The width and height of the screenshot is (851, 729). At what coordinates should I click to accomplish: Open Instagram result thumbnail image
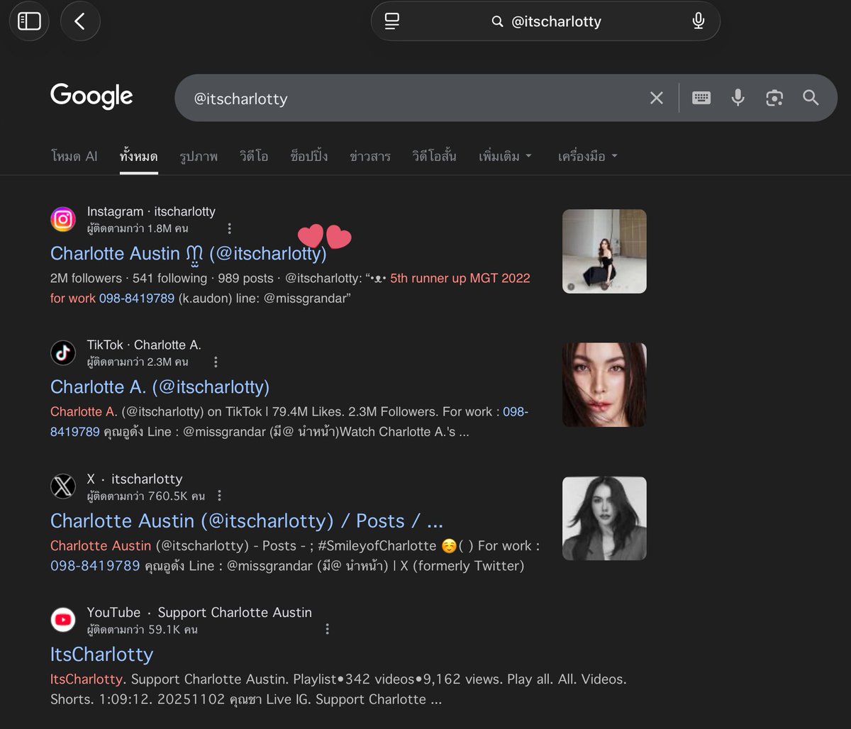[604, 251]
